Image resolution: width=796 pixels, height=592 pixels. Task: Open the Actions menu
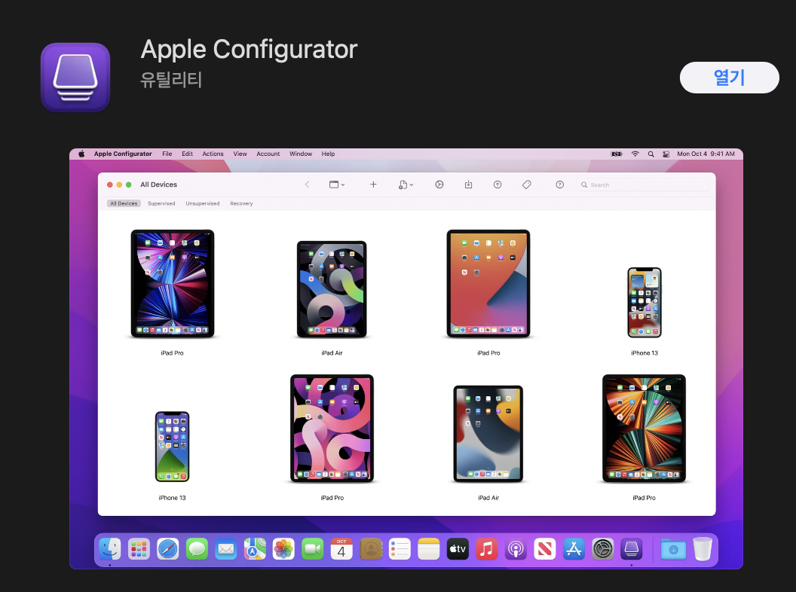[x=213, y=154]
